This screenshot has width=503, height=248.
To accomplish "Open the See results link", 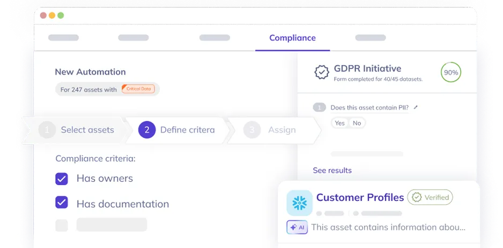I will pos(332,170).
